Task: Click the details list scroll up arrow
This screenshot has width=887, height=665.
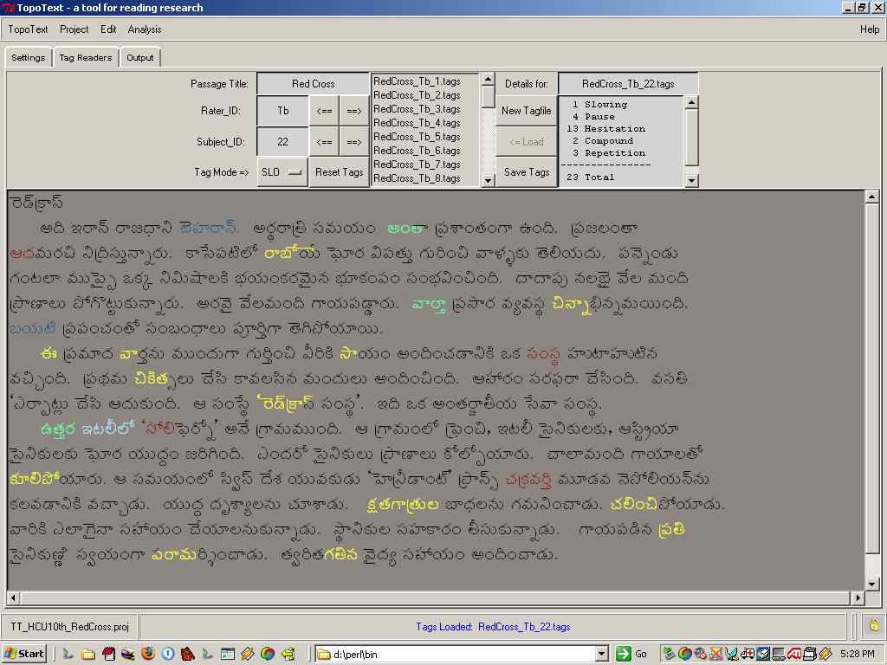Action: point(690,102)
